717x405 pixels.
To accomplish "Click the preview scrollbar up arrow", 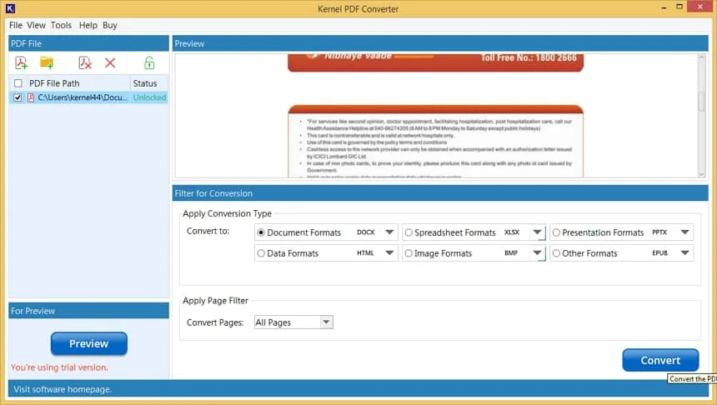I will (701, 57).
